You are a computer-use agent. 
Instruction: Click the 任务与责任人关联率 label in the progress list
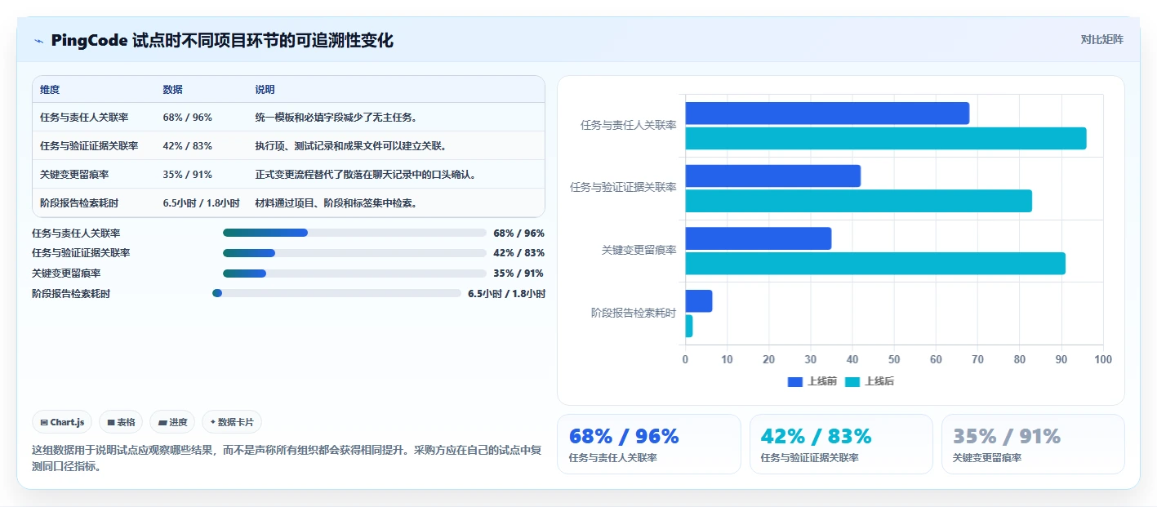(x=76, y=233)
